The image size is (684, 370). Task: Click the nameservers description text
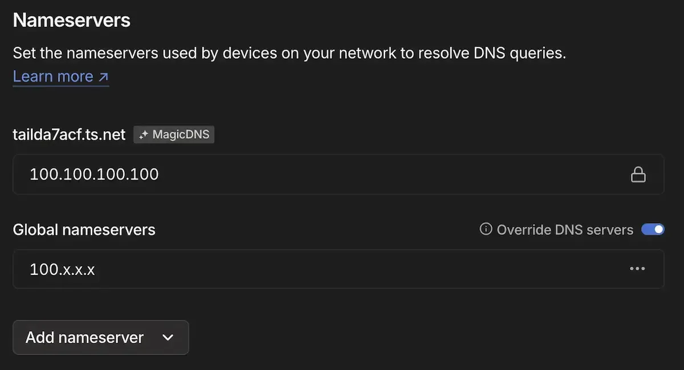coord(289,54)
